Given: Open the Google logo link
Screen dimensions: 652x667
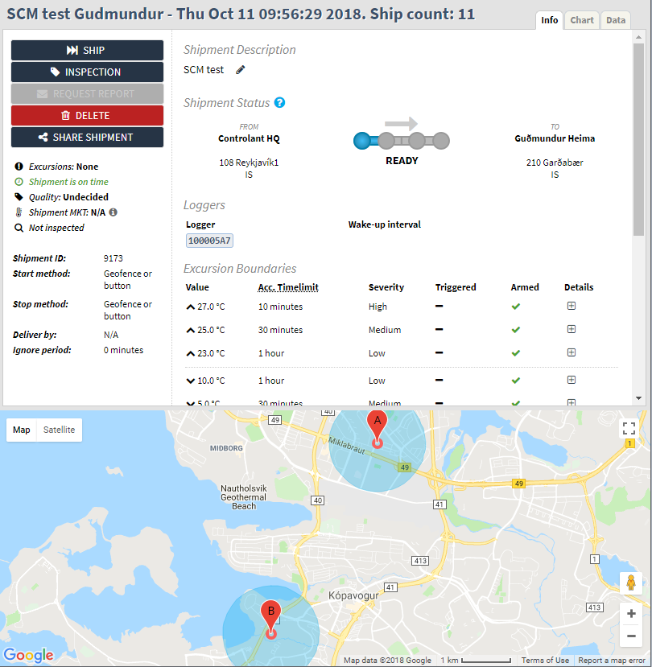Looking at the screenshot, I should [x=28, y=655].
